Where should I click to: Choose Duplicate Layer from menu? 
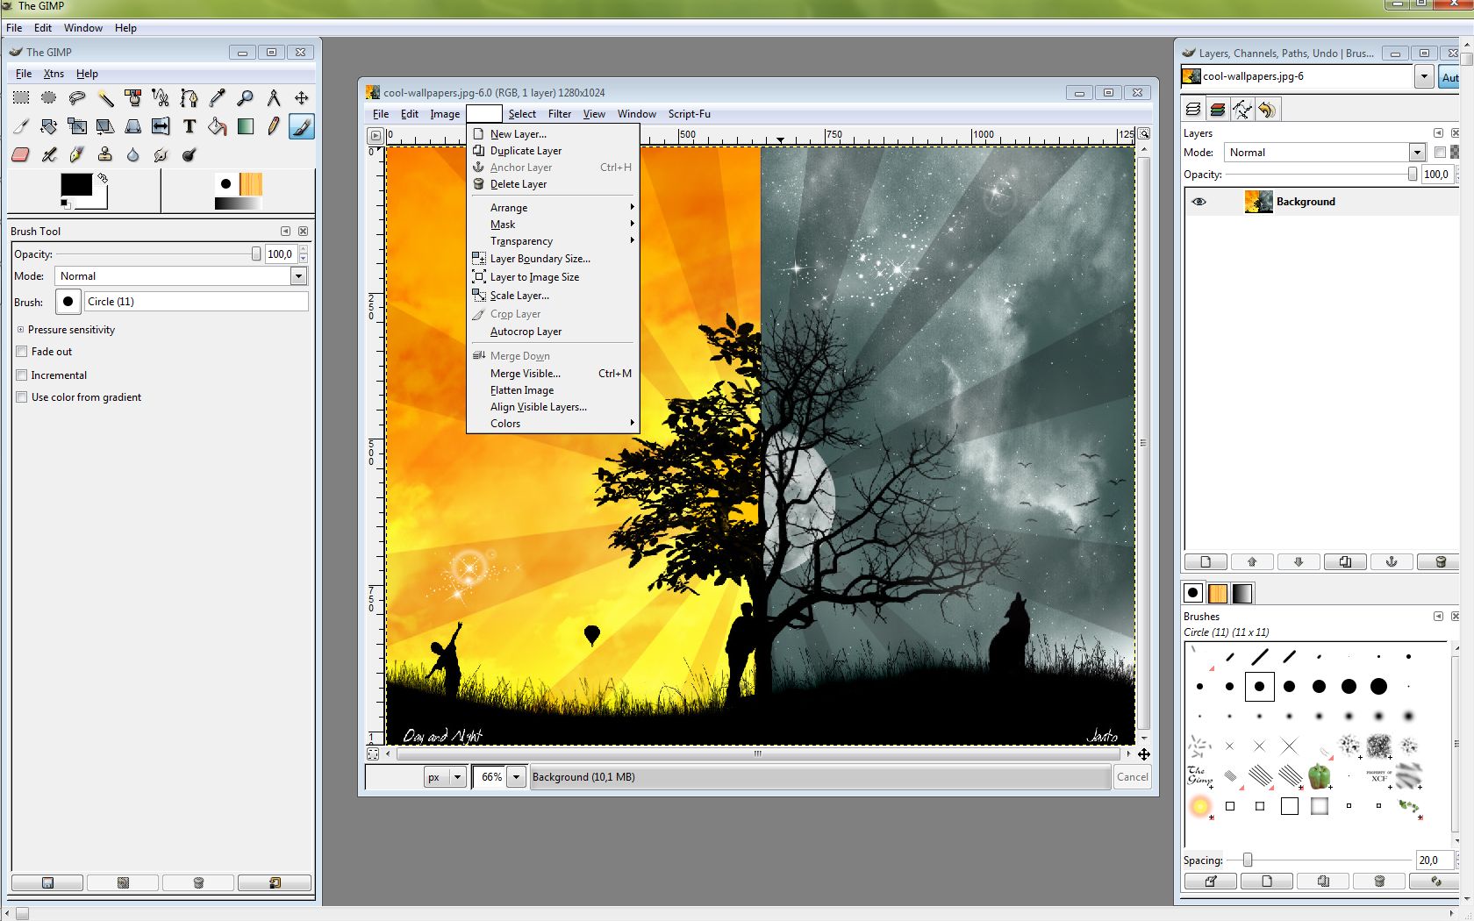coord(553,151)
